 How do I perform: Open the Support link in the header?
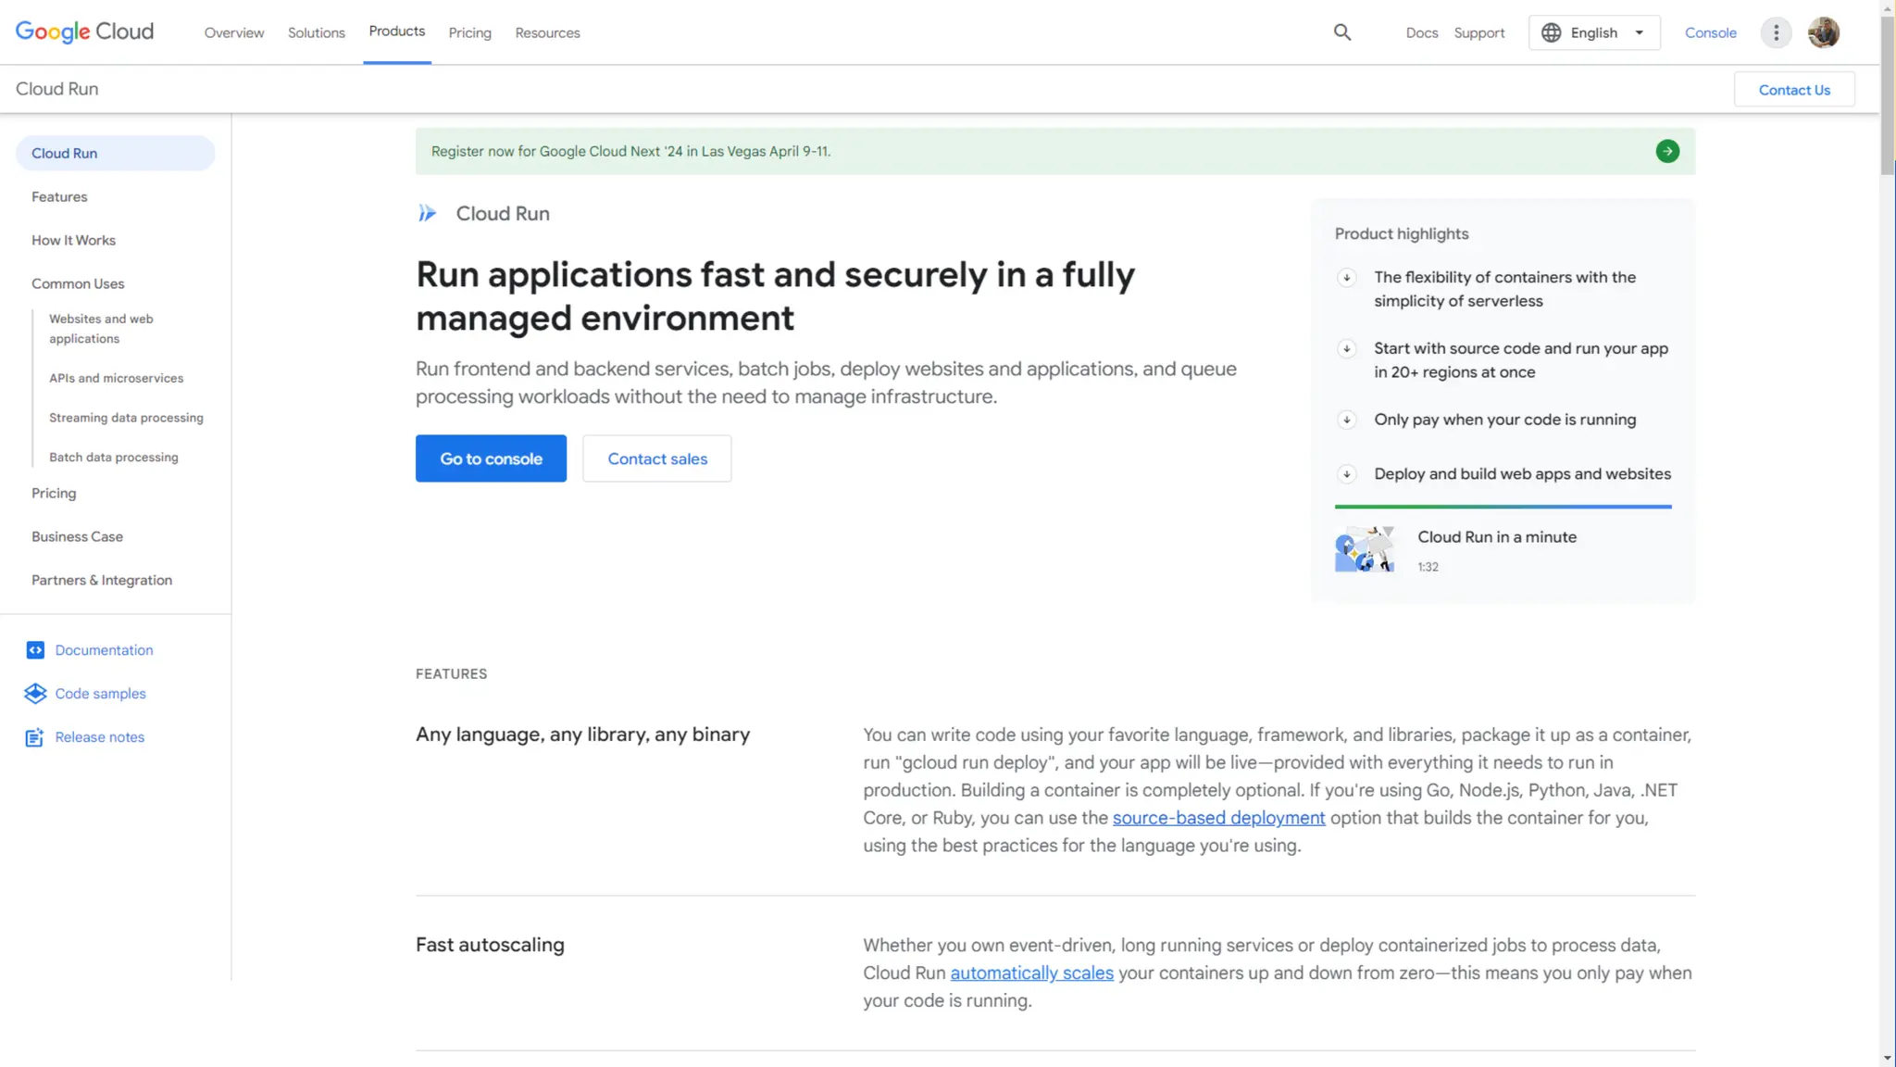point(1479,32)
